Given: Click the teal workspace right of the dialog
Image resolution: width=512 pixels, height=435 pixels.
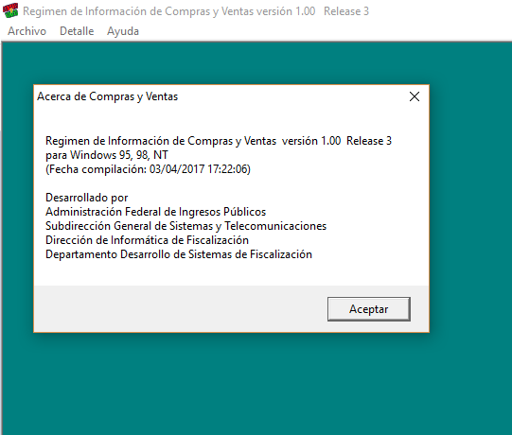Looking at the screenshot, I should (x=471, y=209).
